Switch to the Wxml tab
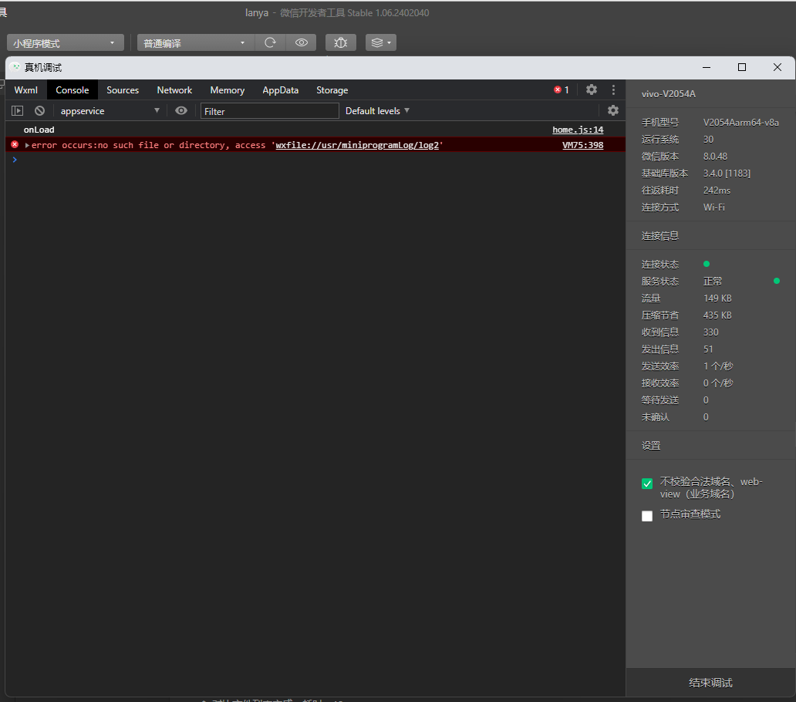This screenshot has height=702, width=796. click(x=26, y=89)
